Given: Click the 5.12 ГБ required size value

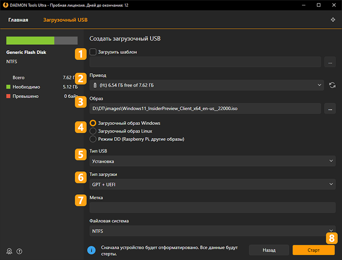Looking at the screenshot, I should point(70,87).
